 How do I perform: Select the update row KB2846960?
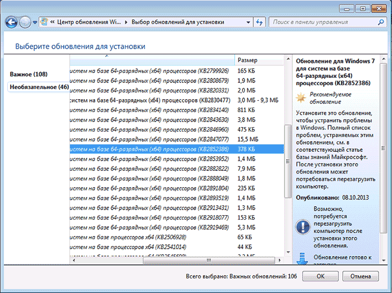pyautogui.click(x=177, y=129)
